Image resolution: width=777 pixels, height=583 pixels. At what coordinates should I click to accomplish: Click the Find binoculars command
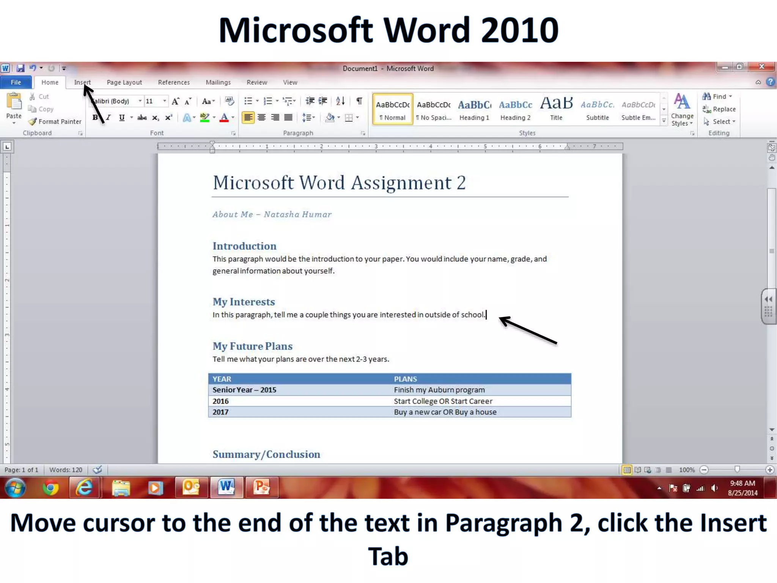tap(717, 96)
